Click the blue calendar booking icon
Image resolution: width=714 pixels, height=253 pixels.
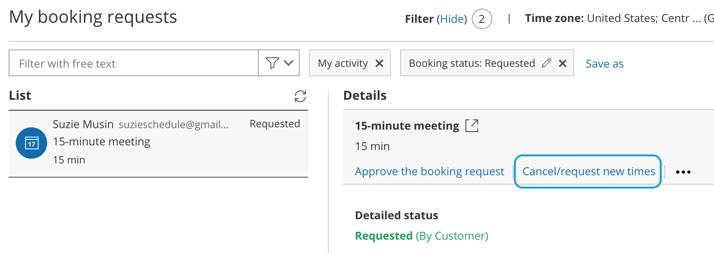(31, 143)
